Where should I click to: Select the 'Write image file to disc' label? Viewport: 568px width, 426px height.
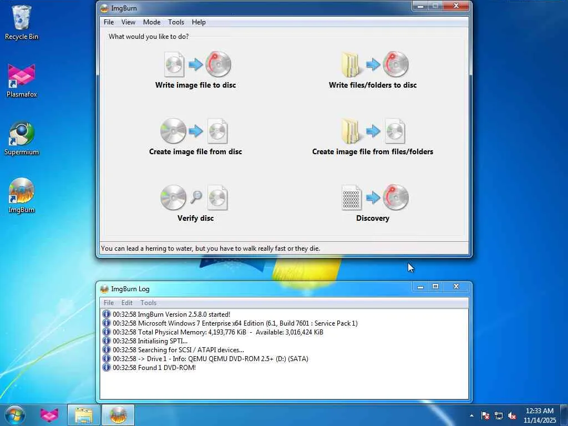pos(196,85)
